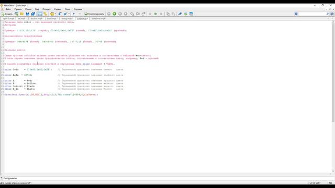Switch to the double.mq4 tab
Image resolution: width=335 pixels, height=188 pixels.
click(x=37, y=19)
